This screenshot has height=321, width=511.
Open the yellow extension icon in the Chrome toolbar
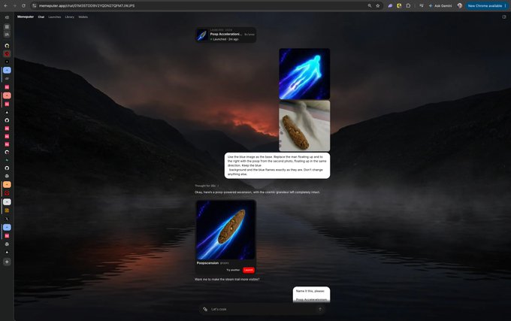(399, 6)
